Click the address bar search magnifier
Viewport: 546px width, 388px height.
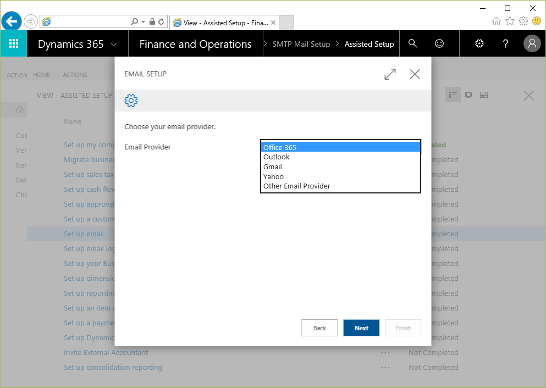[x=134, y=21]
